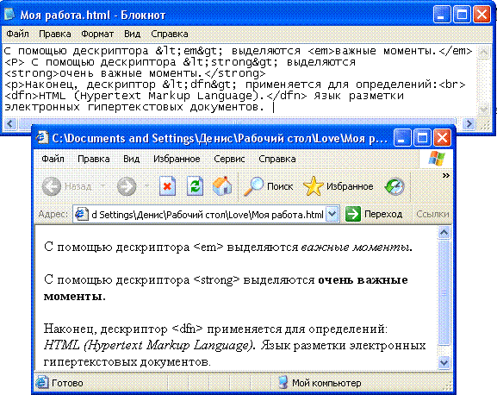
Task: Click the Forward arrow icon in browser
Action: (x=127, y=186)
